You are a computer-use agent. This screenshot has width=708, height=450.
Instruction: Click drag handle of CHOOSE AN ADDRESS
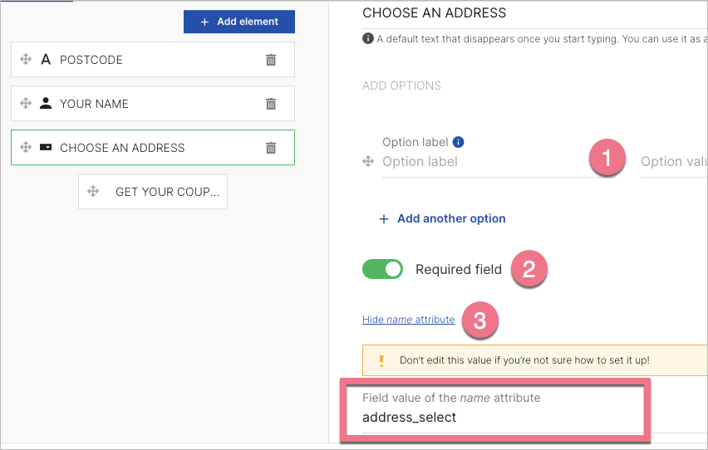26,148
